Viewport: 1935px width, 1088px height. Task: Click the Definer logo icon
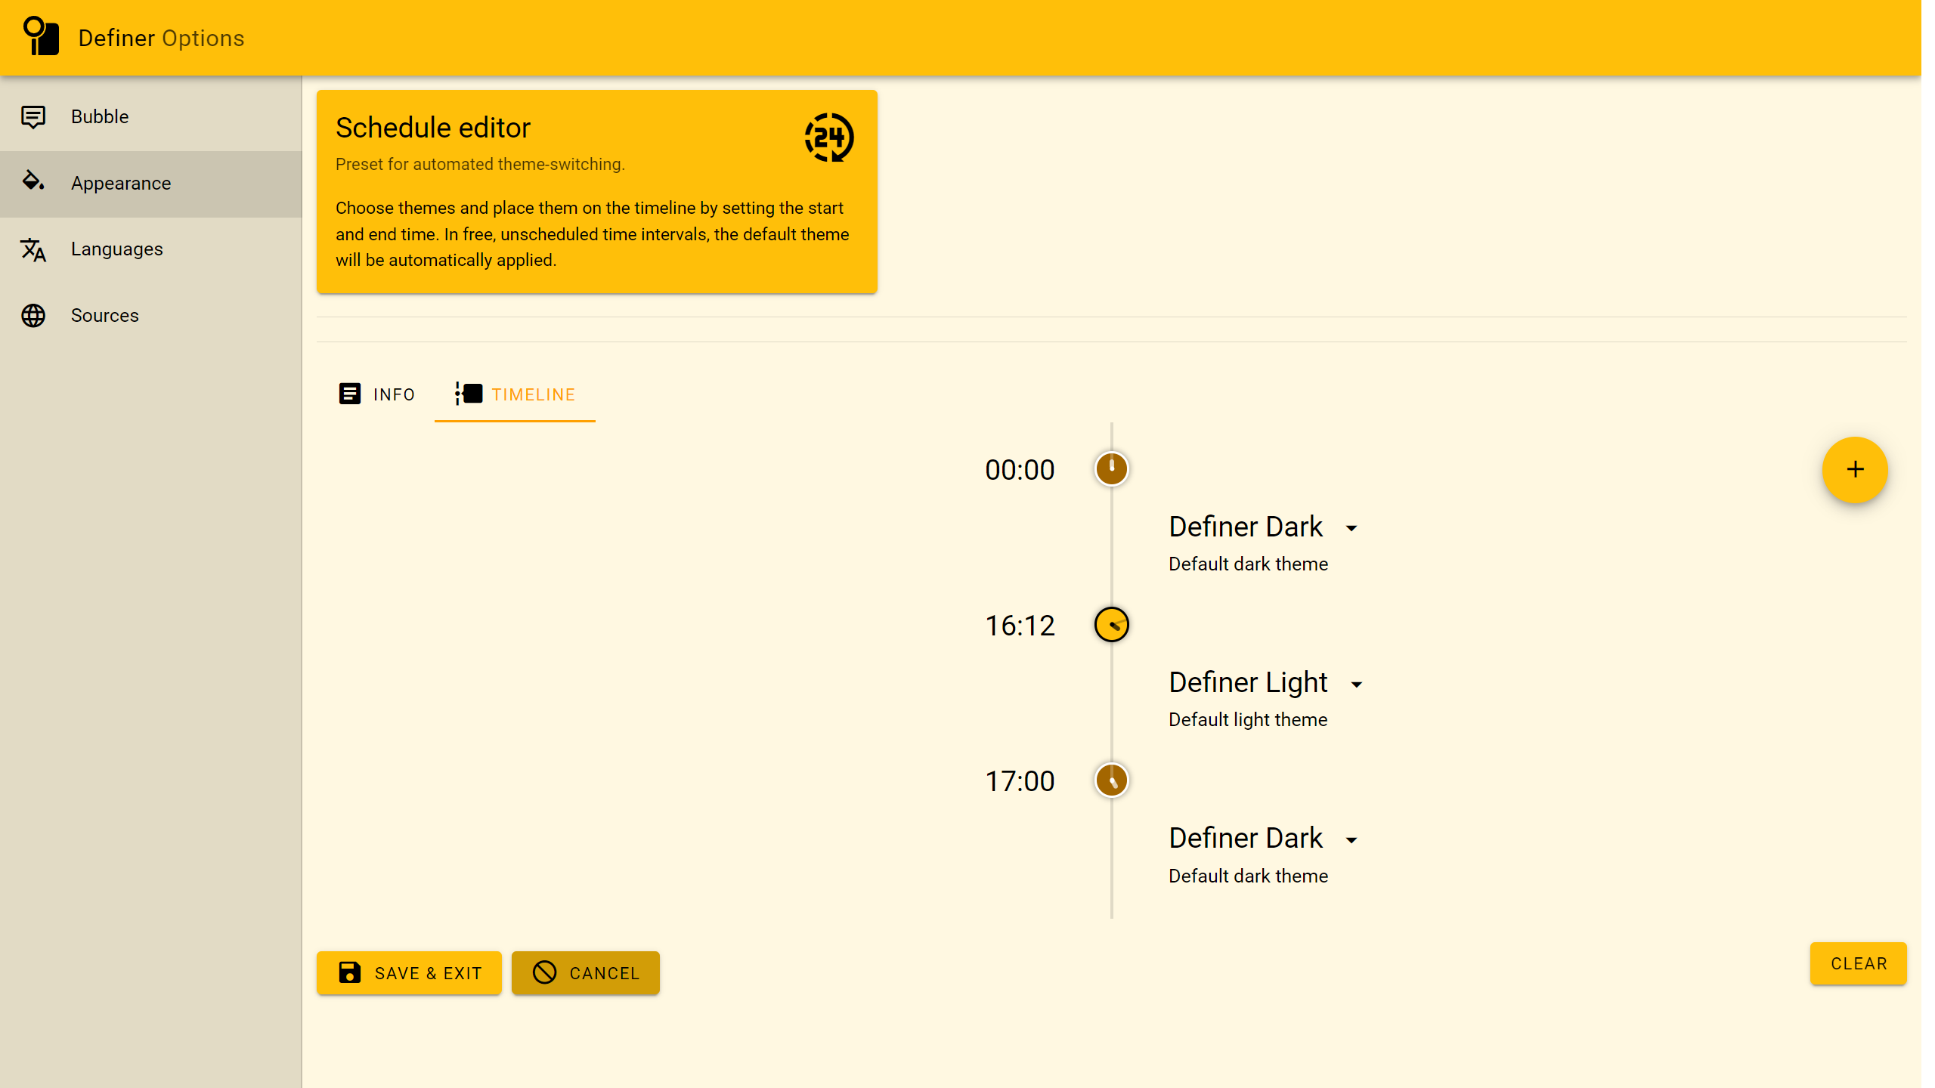pyautogui.click(x=41, y=36)
